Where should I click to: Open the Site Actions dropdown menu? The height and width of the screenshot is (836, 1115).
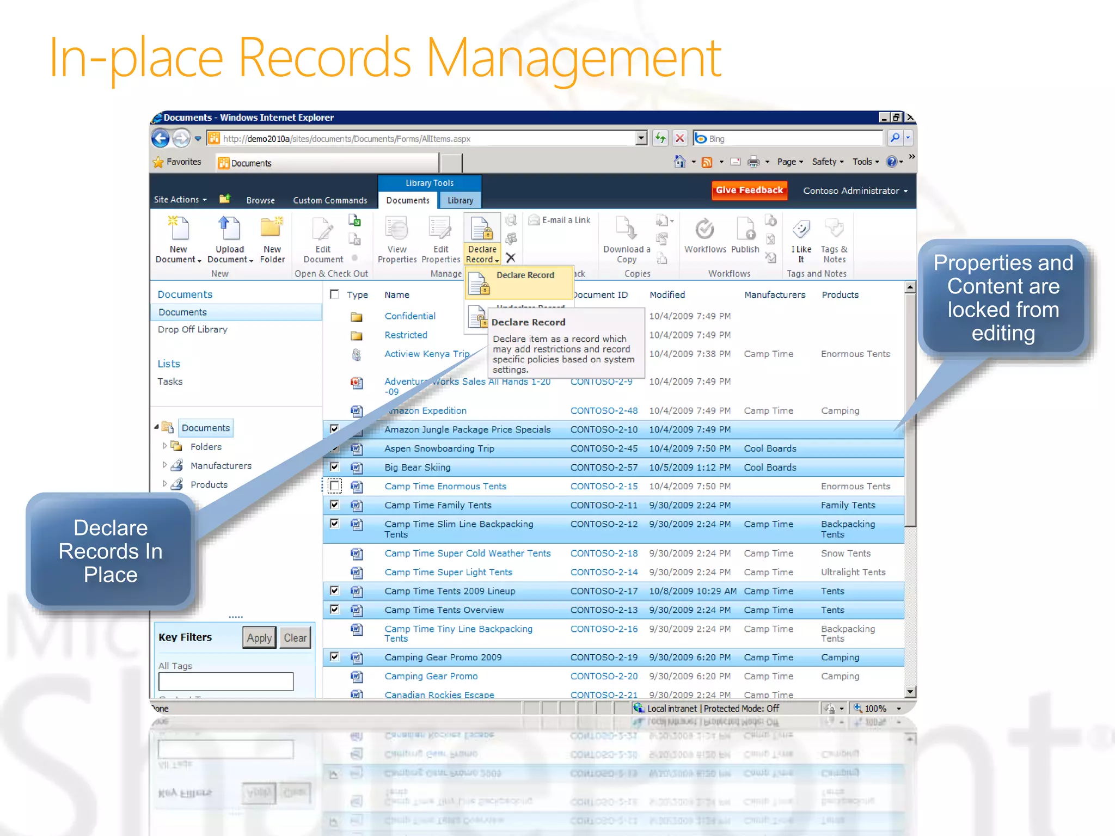(x=180, y=200)
